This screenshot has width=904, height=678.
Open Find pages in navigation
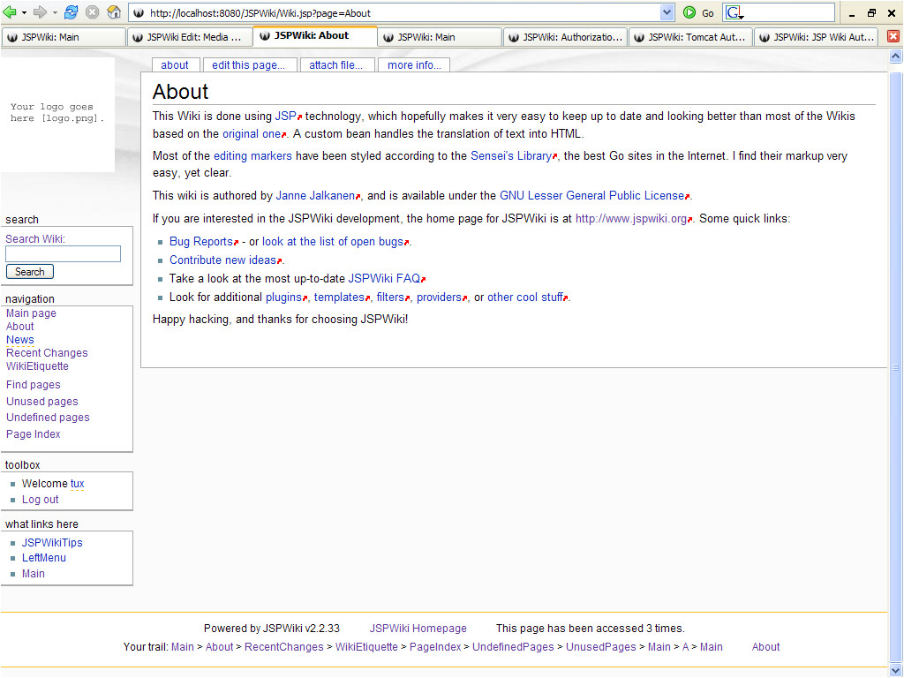click(33, 385)
